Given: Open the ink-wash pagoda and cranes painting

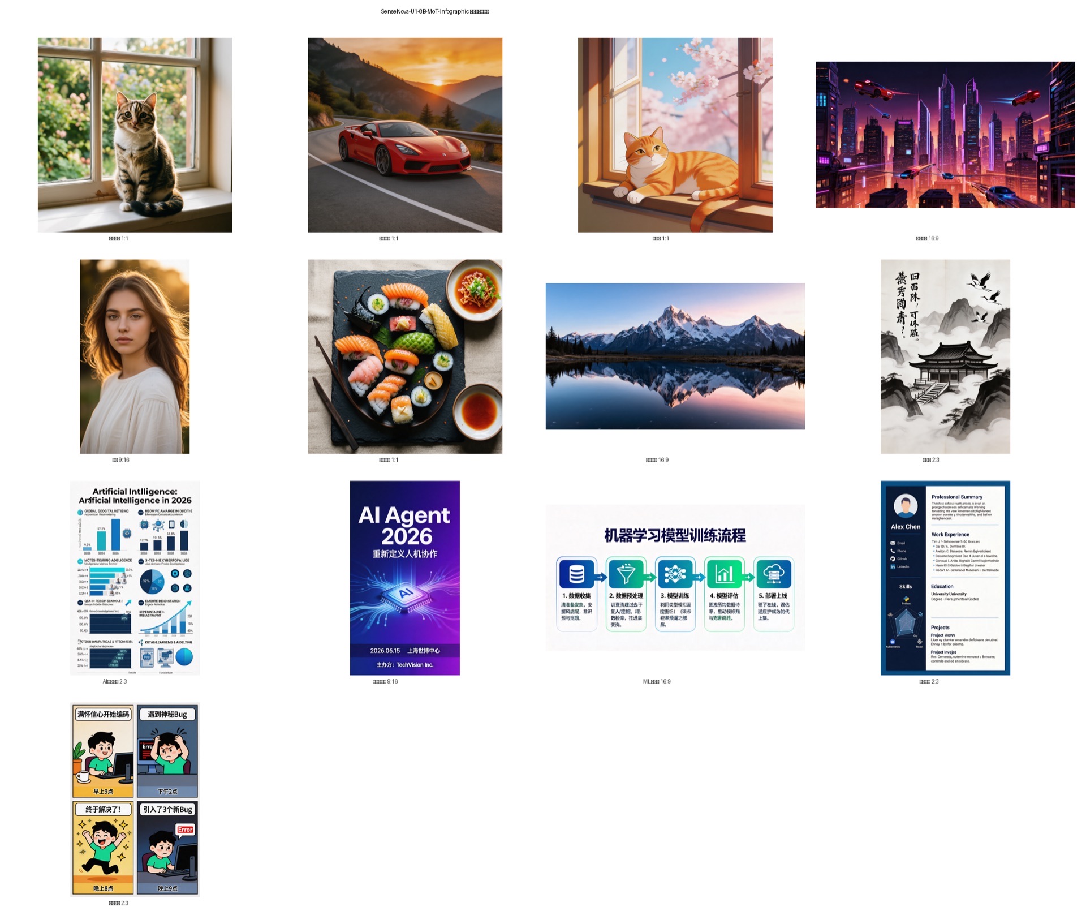Looking at the screenshot, I should pyautogui.click(x=945, y=356).
